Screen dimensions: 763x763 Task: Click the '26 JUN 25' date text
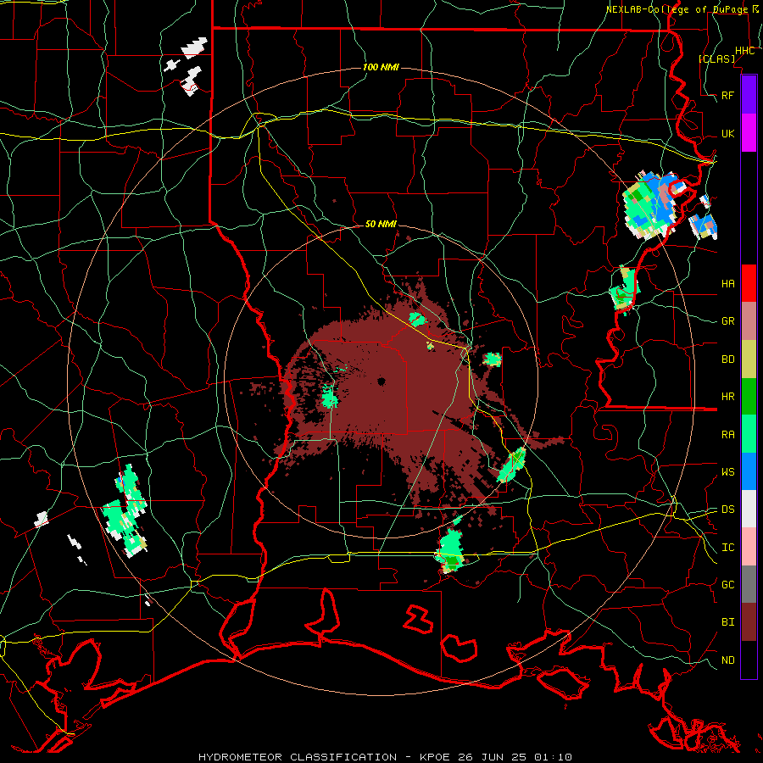click(x=493, y=757)
